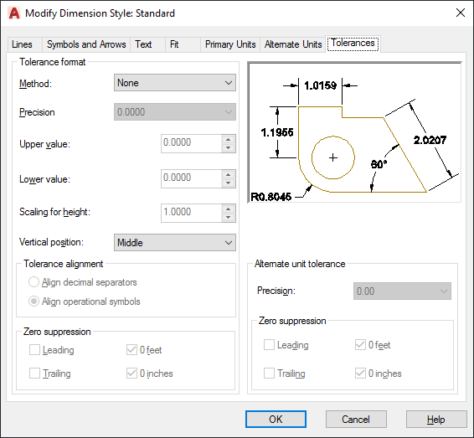The width and height of the screenshot is (474, 438).
Task: Select Align decimal separators radio button
Action: coord(33,282)
